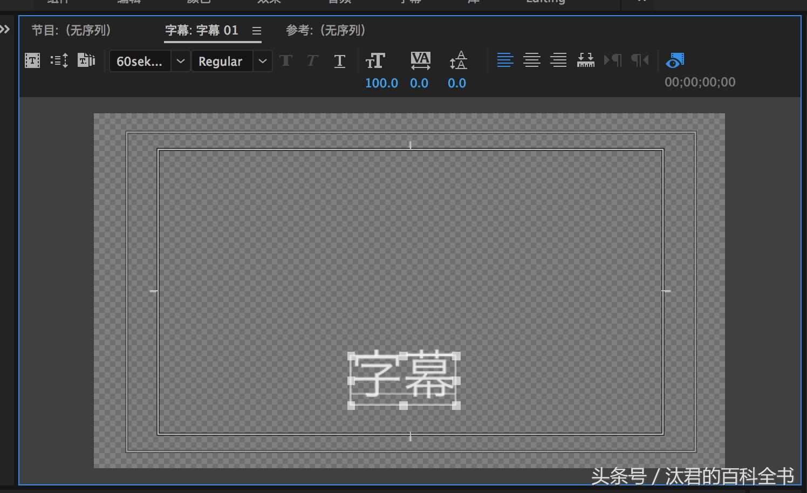807x493 pixels.
Task: Toggle italic formatting for caption text
Action: (x=312, y=60)
